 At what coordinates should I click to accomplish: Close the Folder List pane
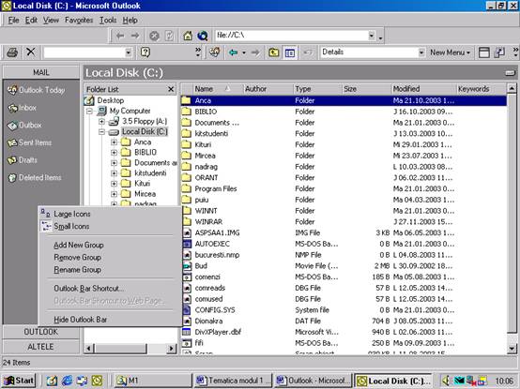pyautogui.click(x=171, y=89)
